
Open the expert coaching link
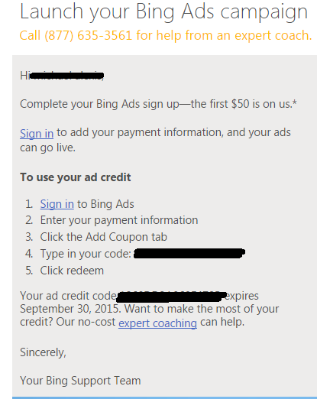tap(157, 323)
